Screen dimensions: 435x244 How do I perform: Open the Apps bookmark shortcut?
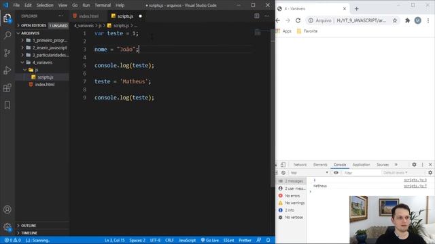[x=283, y=31]
